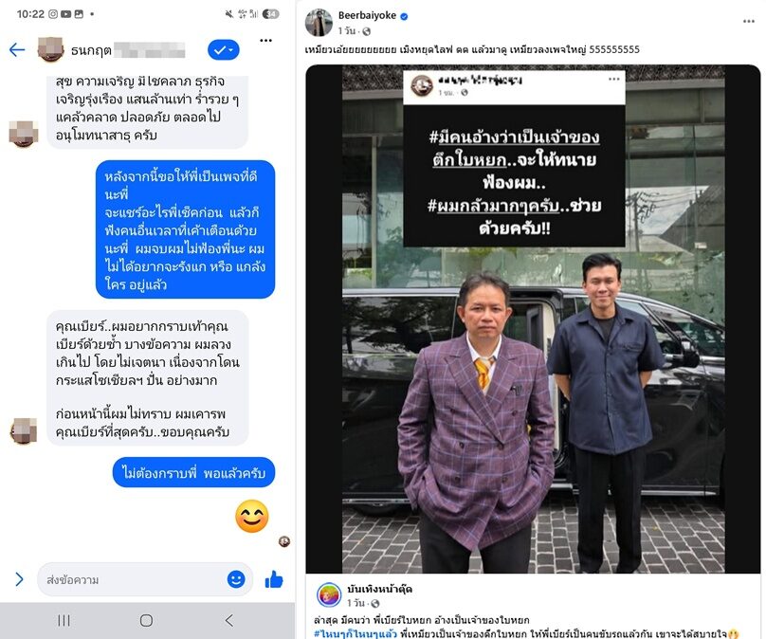Open the Beerbaiyoke profile name link
Screen dimensions: 766x639
(x=367, y=15)
